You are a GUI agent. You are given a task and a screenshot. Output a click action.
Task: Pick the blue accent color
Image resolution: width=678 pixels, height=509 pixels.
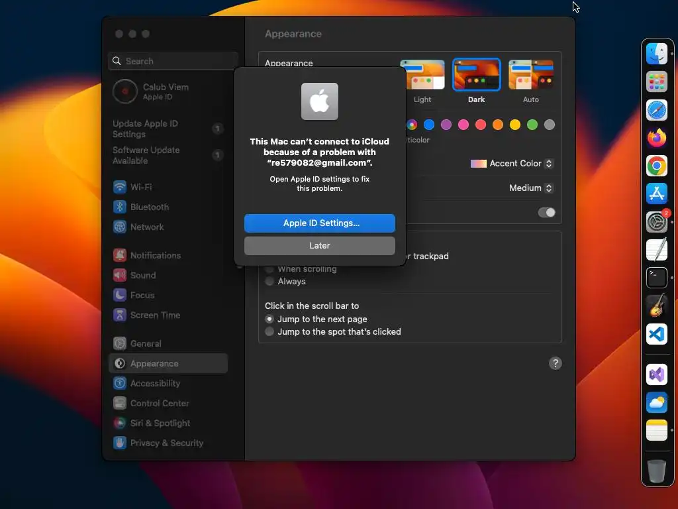click(x=429, y=125)
